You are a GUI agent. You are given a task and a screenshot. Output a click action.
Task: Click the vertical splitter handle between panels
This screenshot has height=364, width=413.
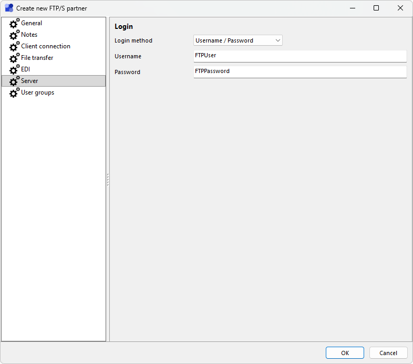pos(108,180)
